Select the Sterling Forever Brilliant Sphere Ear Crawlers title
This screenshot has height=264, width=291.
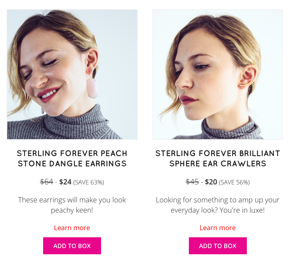coord(218,158)
